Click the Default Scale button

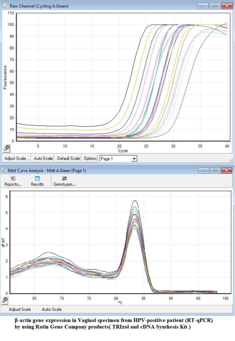pyautogui.click(x=68, y=159)
